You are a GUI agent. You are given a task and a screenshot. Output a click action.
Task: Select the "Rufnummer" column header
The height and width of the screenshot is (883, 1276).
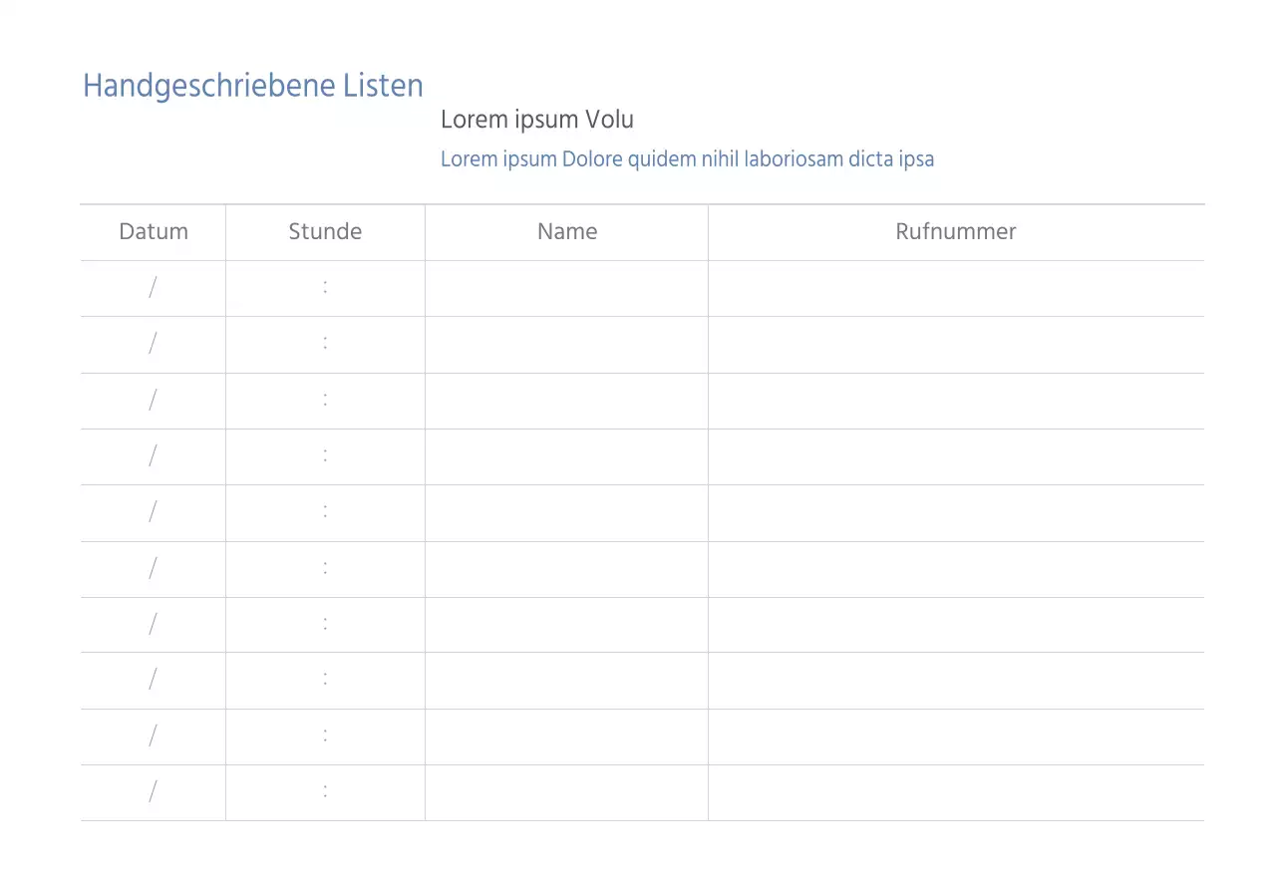pos(956,232)
